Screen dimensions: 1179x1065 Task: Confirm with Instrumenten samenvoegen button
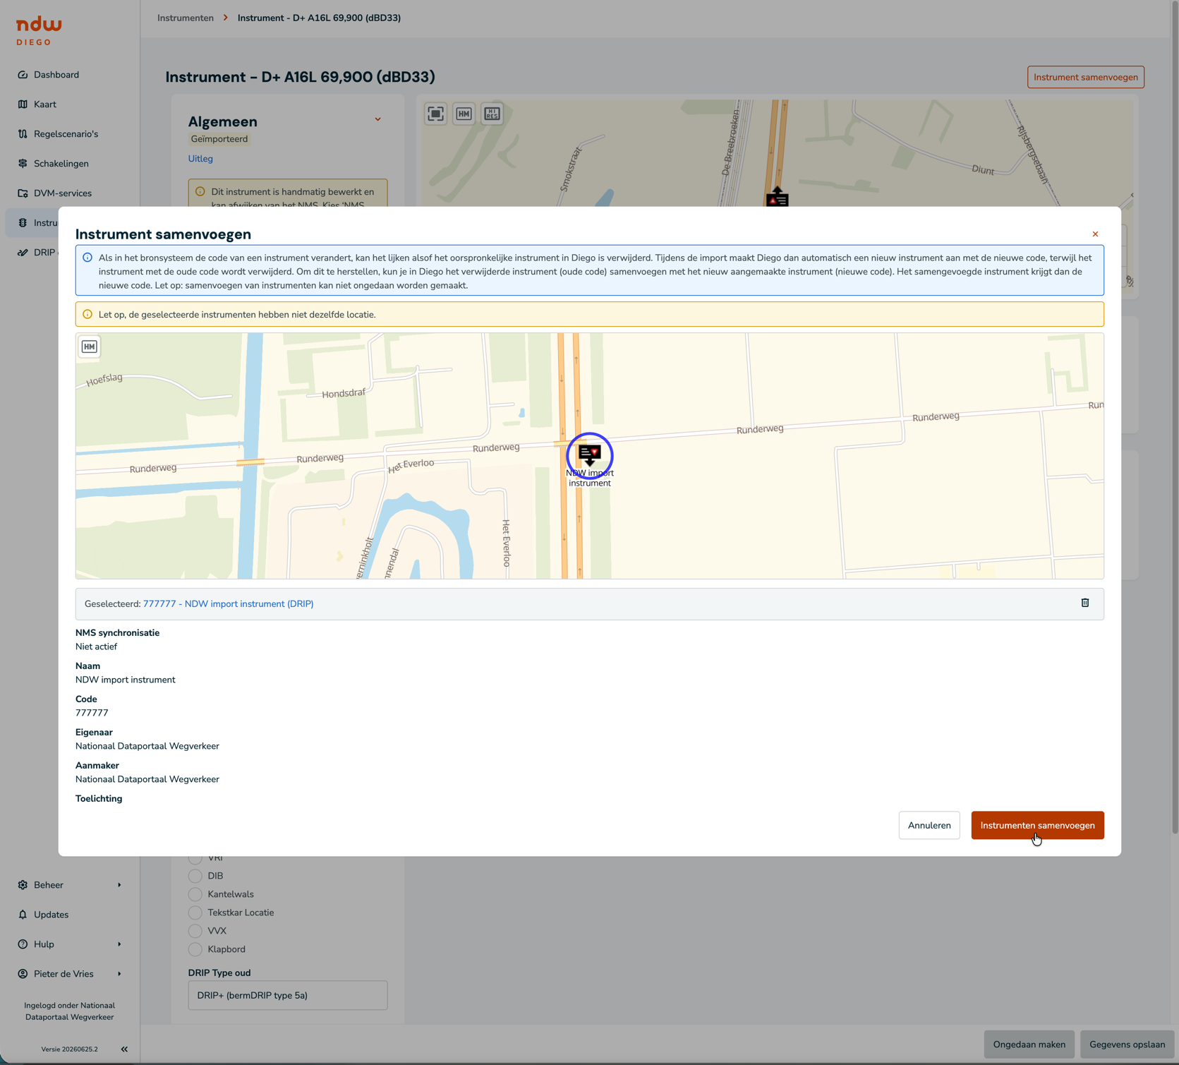(1037, 825)
